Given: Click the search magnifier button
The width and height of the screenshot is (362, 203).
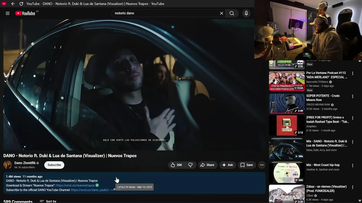Looking at the screenshot, I should (x=232, y=13).
